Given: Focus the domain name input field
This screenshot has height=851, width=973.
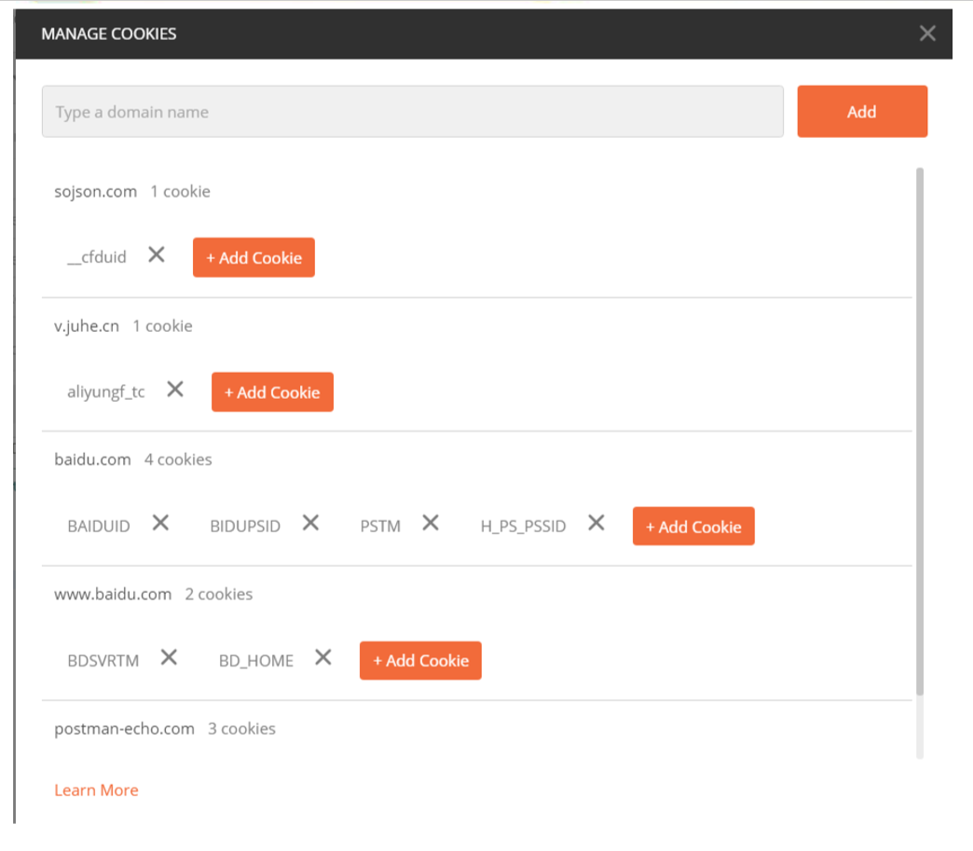Looking at the screenshot, I should click(412, 112).
